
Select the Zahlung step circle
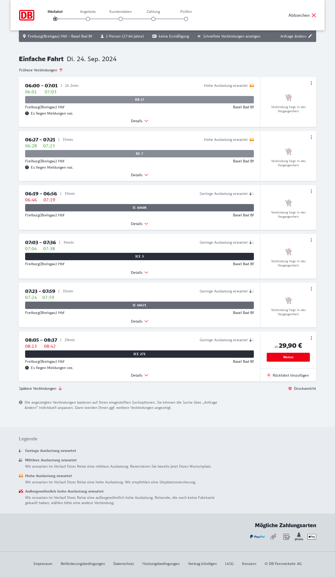click(x=153, y=19)
